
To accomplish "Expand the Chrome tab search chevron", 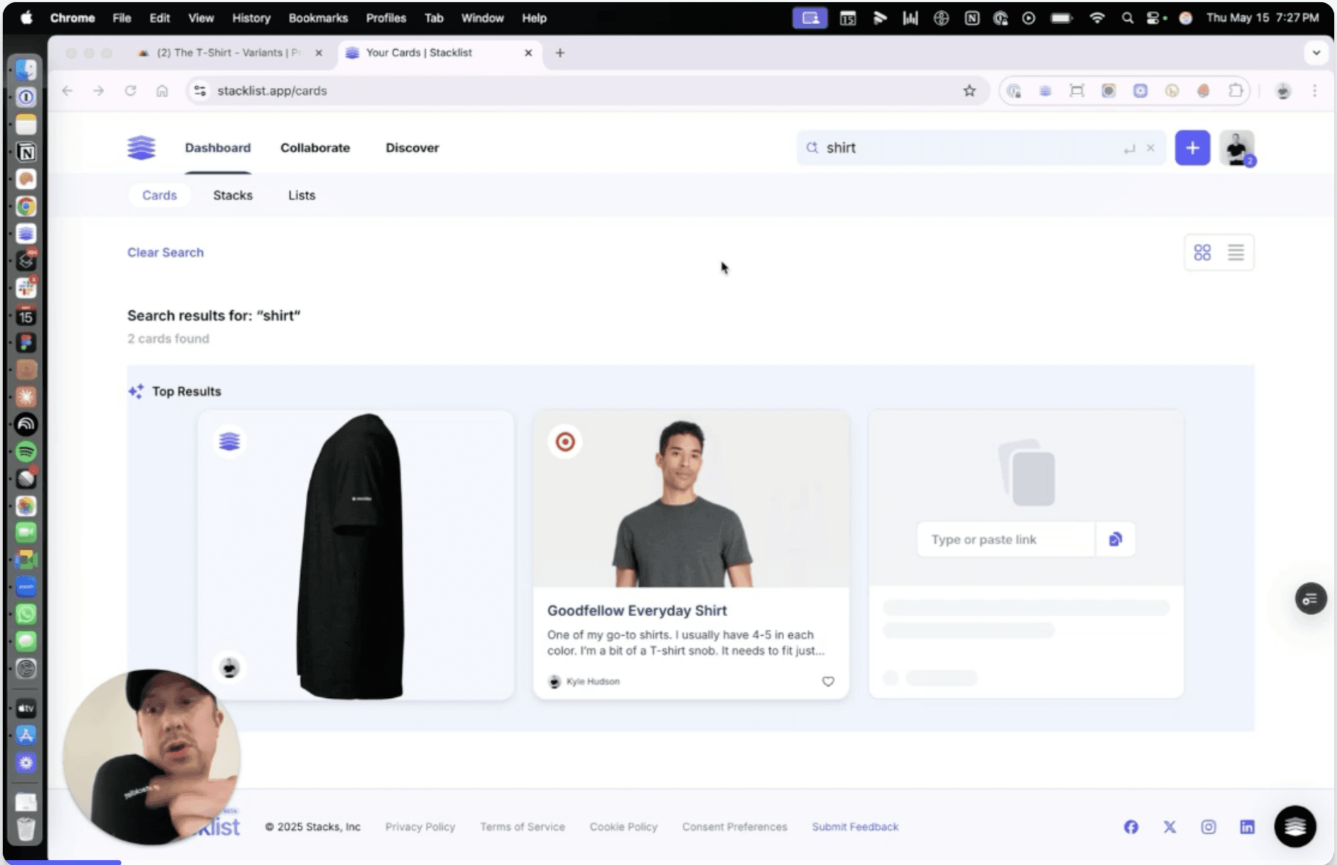I will tap(1316, 53).
